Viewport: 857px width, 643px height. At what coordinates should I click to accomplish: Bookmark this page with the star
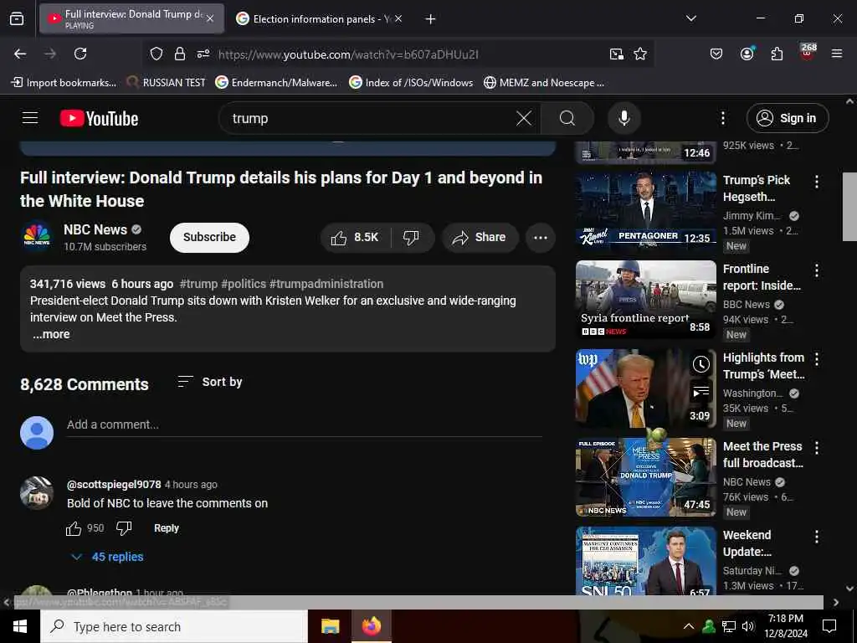(640, 54)
